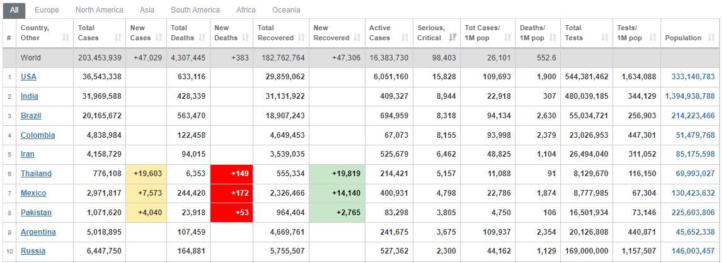Open the Argentina country link
The width and height of the screenshot is (726, 263).
(x=38, y=232)
